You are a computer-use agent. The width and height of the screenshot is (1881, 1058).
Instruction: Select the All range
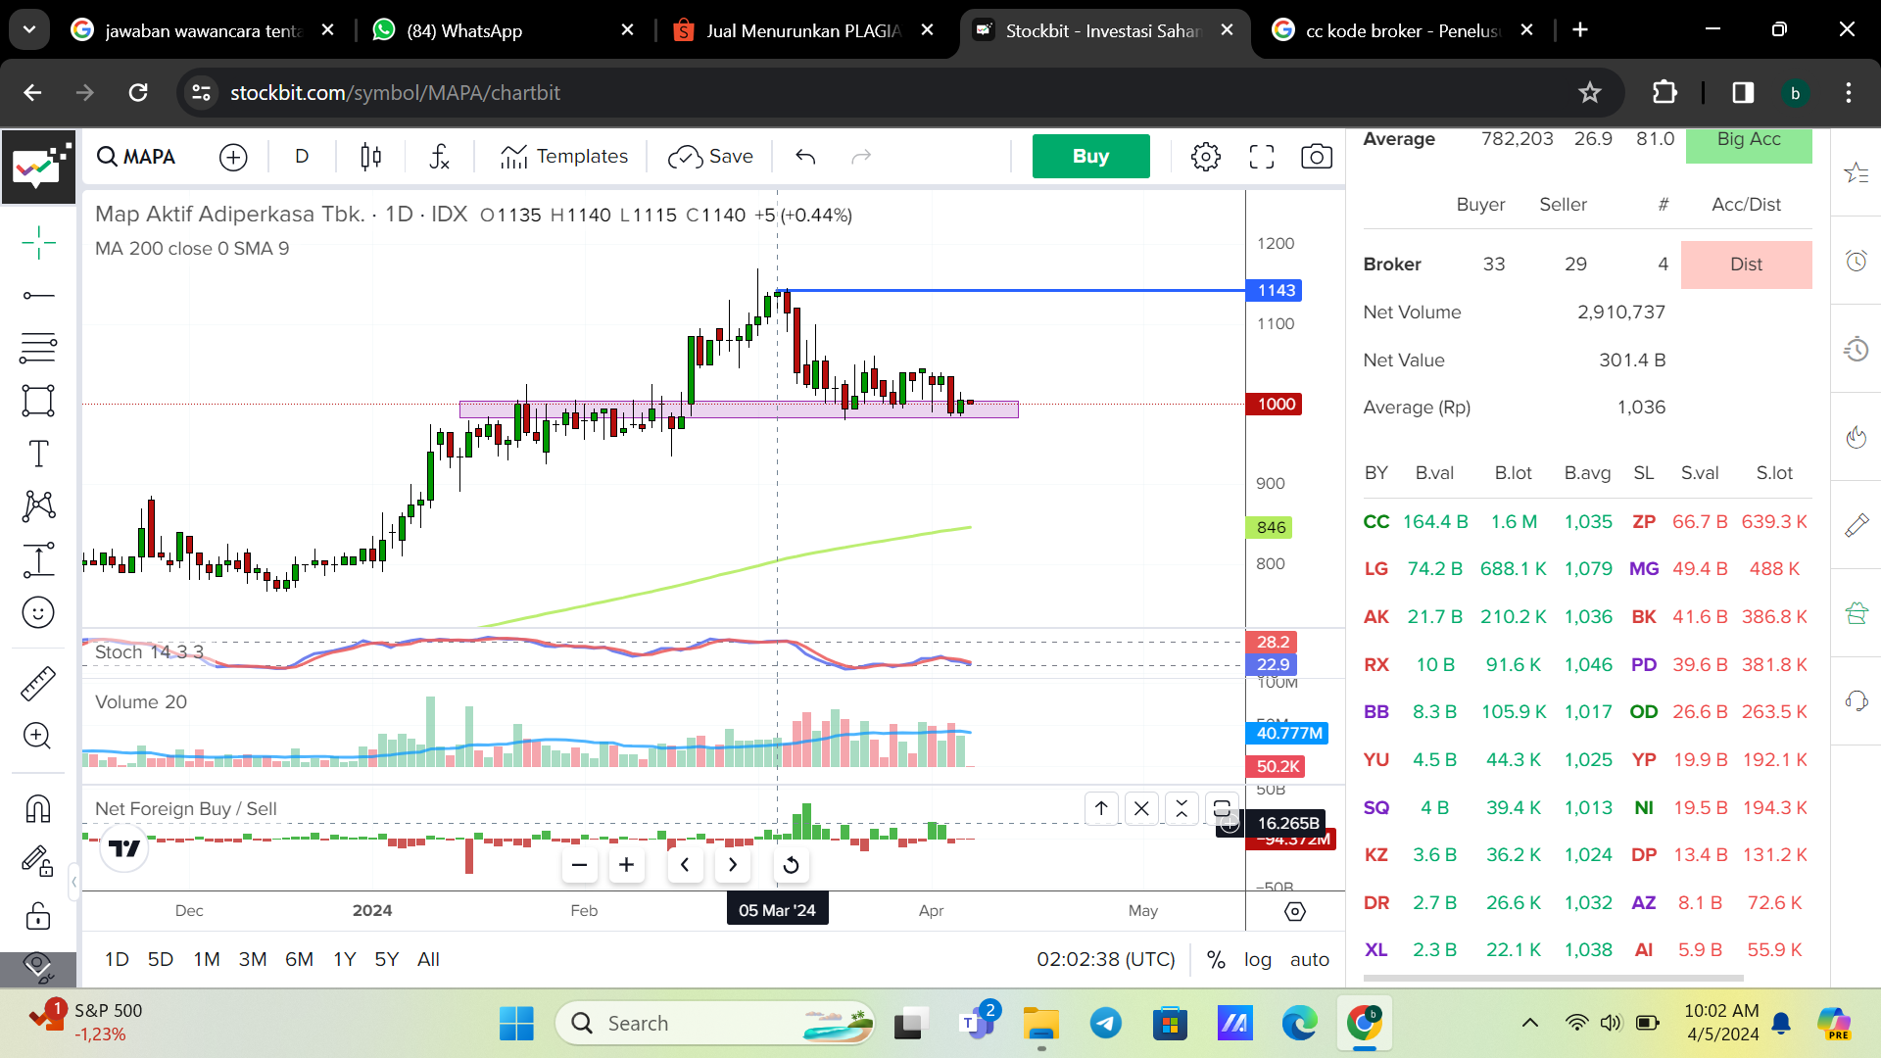click(428, 959)
